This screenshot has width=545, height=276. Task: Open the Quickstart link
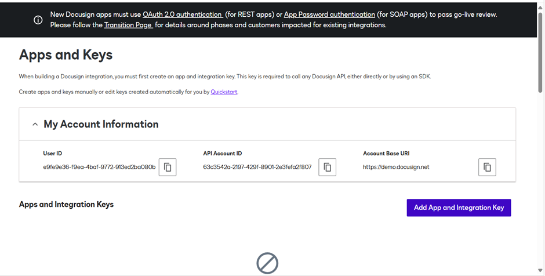(224, 92)
